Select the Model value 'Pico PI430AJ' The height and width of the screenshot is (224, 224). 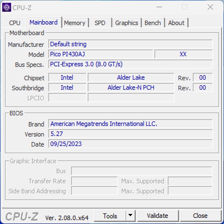[101, 54]
